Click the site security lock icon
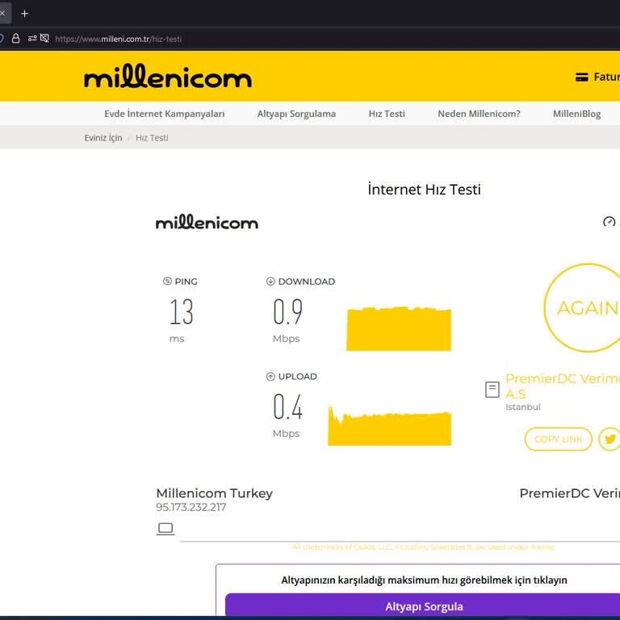This screenshot has width=620, height=620. pos(16,39)
